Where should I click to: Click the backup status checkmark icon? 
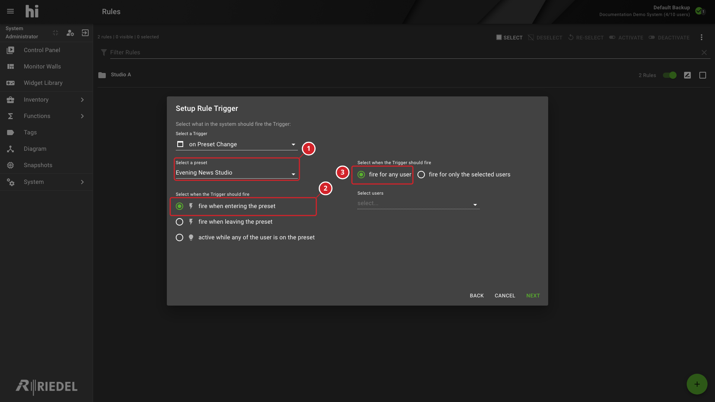tap(700, 11)
